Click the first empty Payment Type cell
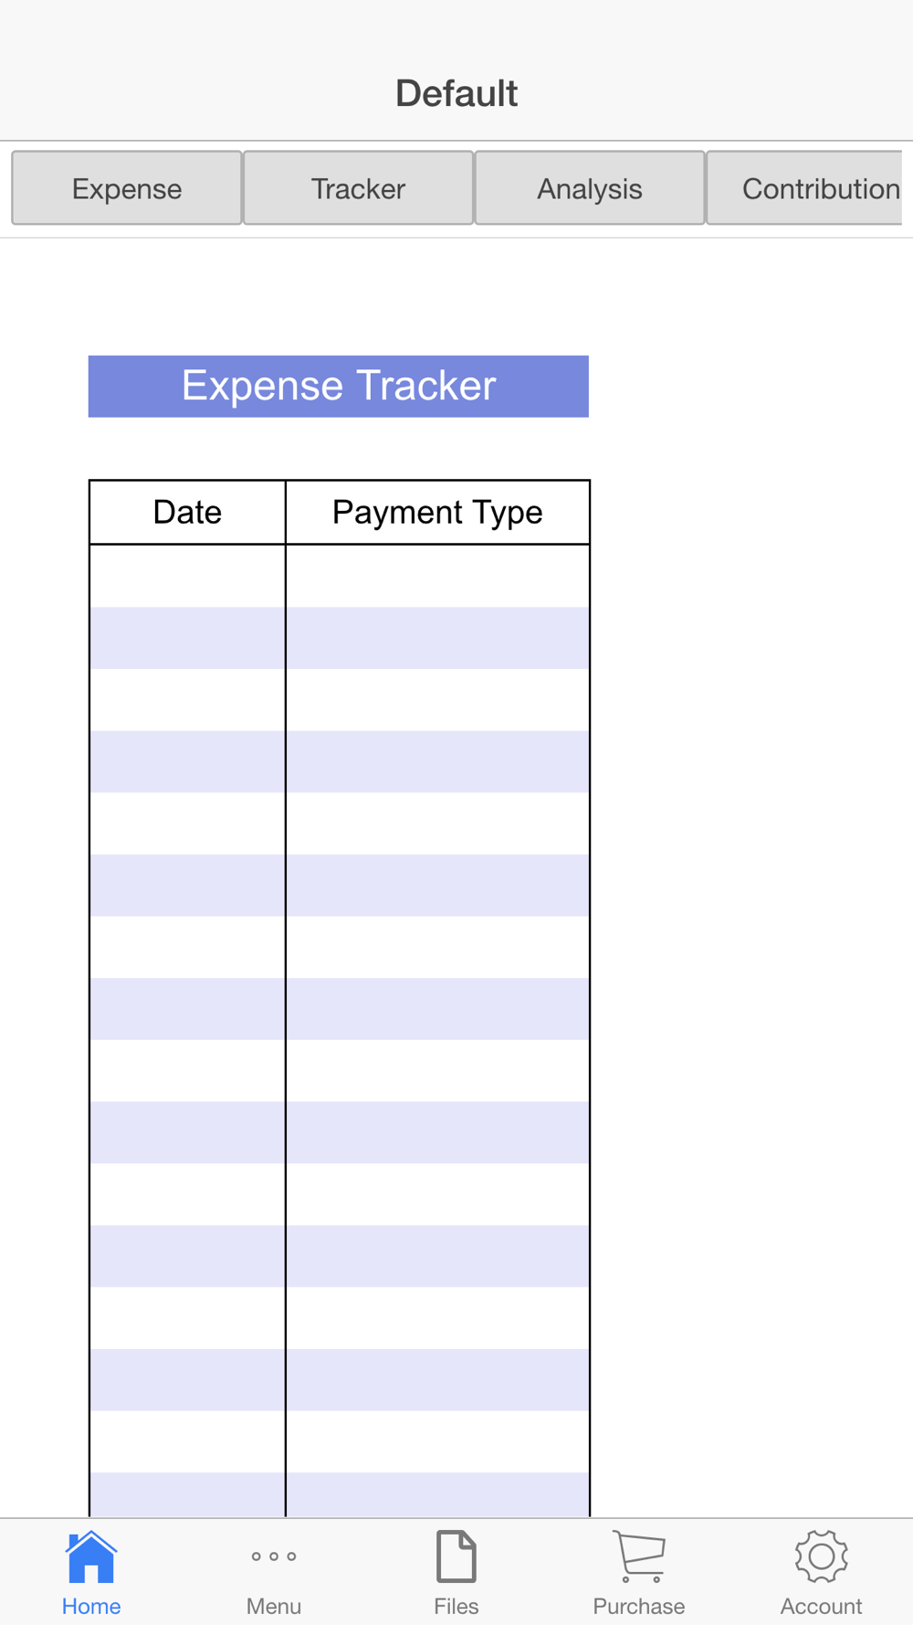The height and width of the screenshot is (1625, 913). click(x=437, y=576)
